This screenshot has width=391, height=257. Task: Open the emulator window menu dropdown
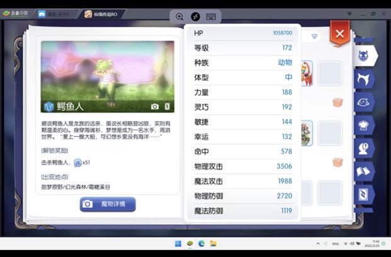pos(349,14)
